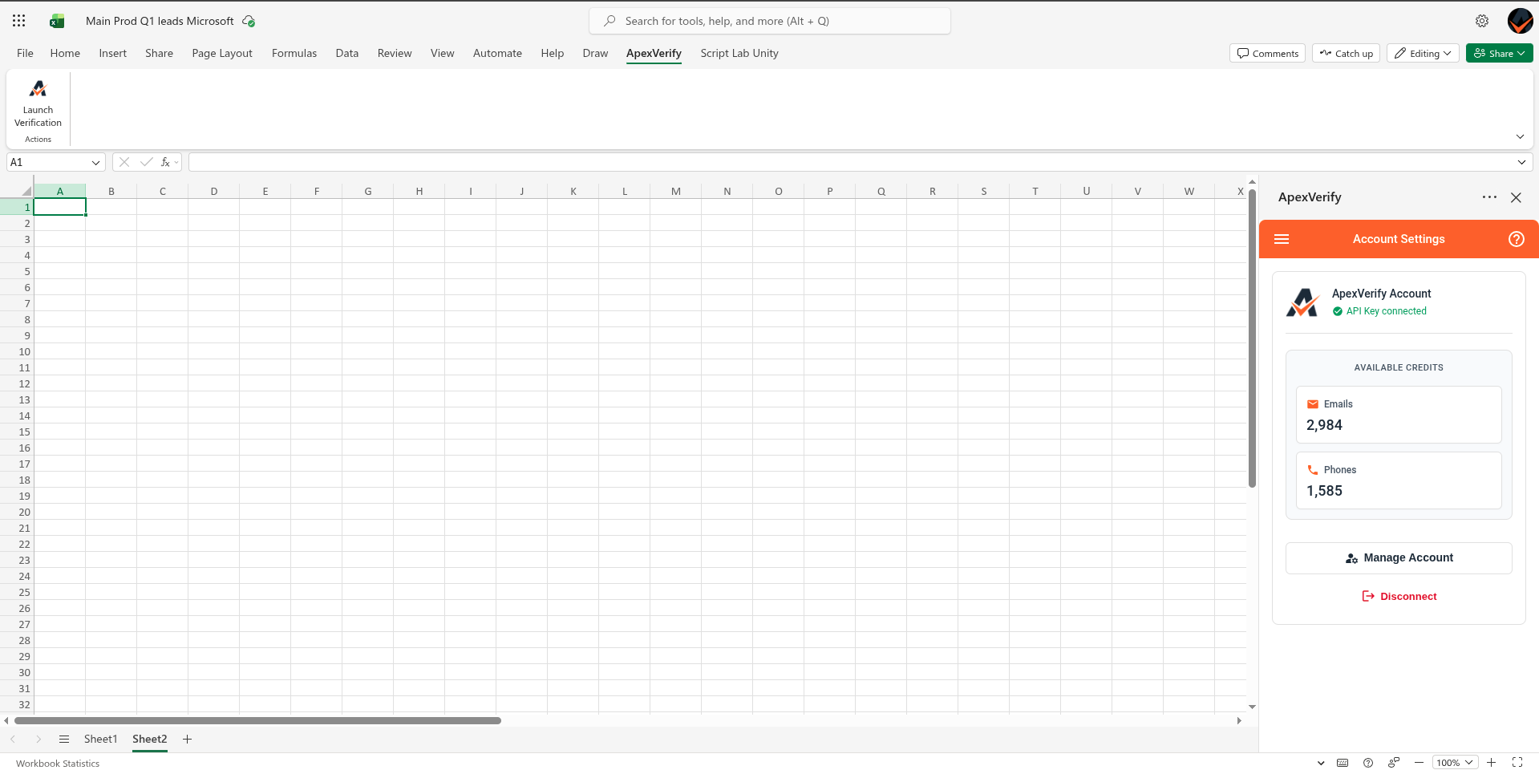Screen dimensions: 1539x770
Task: Click the Disconnect link
Action: coord(1399,597)
